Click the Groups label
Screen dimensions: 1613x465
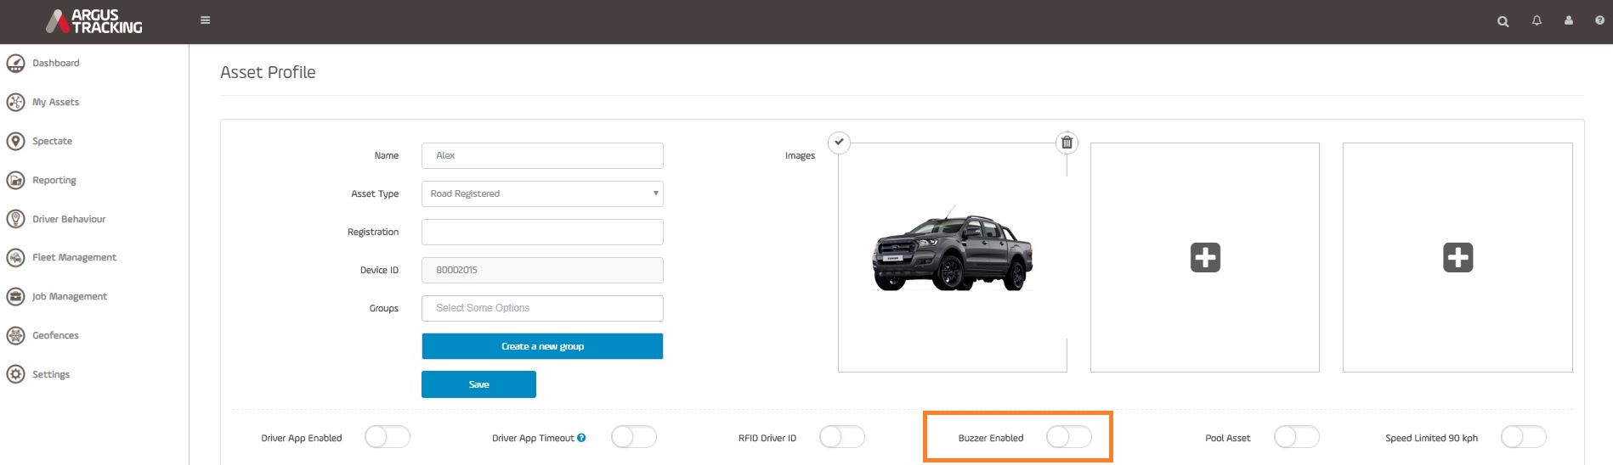[x=384, y=308]
